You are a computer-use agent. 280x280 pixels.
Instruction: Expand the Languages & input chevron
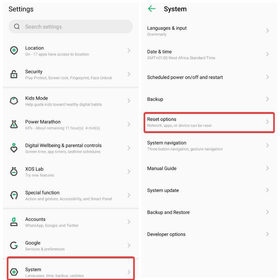[268, 31]
